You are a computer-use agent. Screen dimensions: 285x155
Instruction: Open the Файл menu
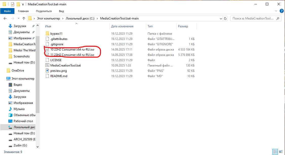(7, 11)
